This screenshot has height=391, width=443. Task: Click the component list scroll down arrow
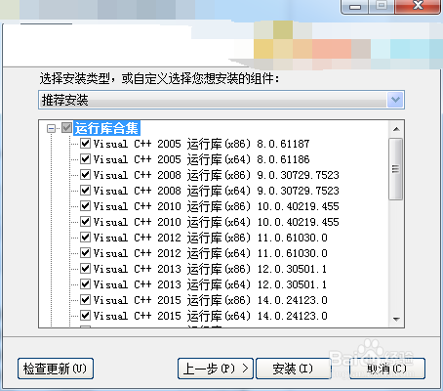click(396, 319)
